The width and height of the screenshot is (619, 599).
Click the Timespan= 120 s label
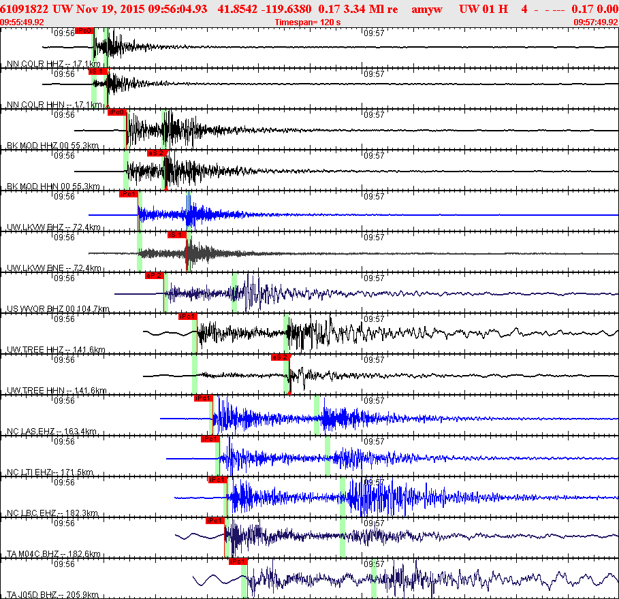point(308,22)
